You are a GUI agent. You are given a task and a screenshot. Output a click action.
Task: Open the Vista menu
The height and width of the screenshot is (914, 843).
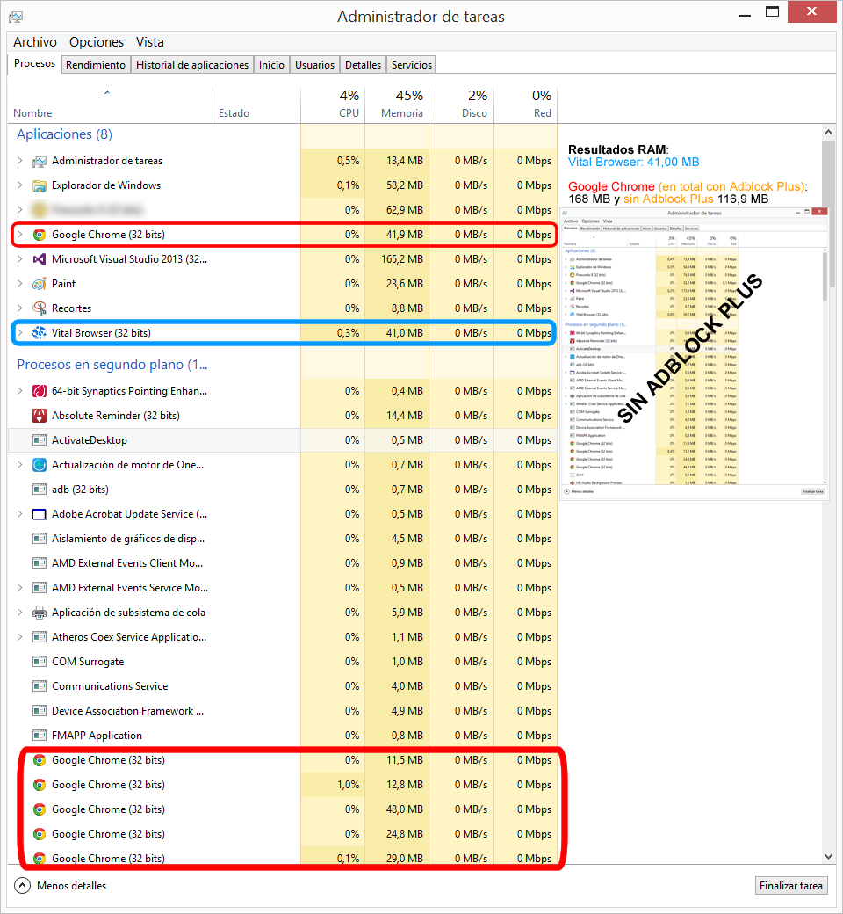click(x=150, y=42)
